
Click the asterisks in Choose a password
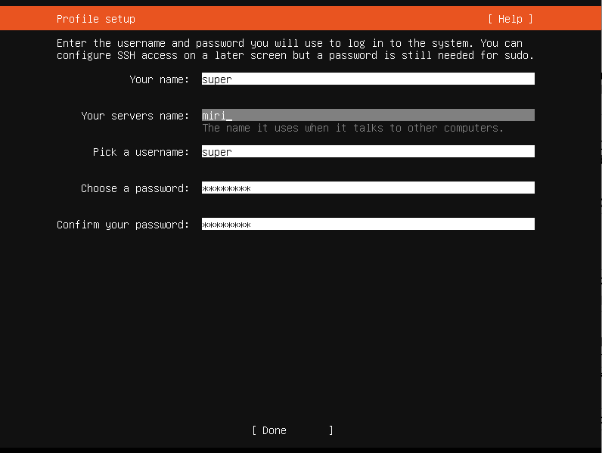click(x=226, y=188)
